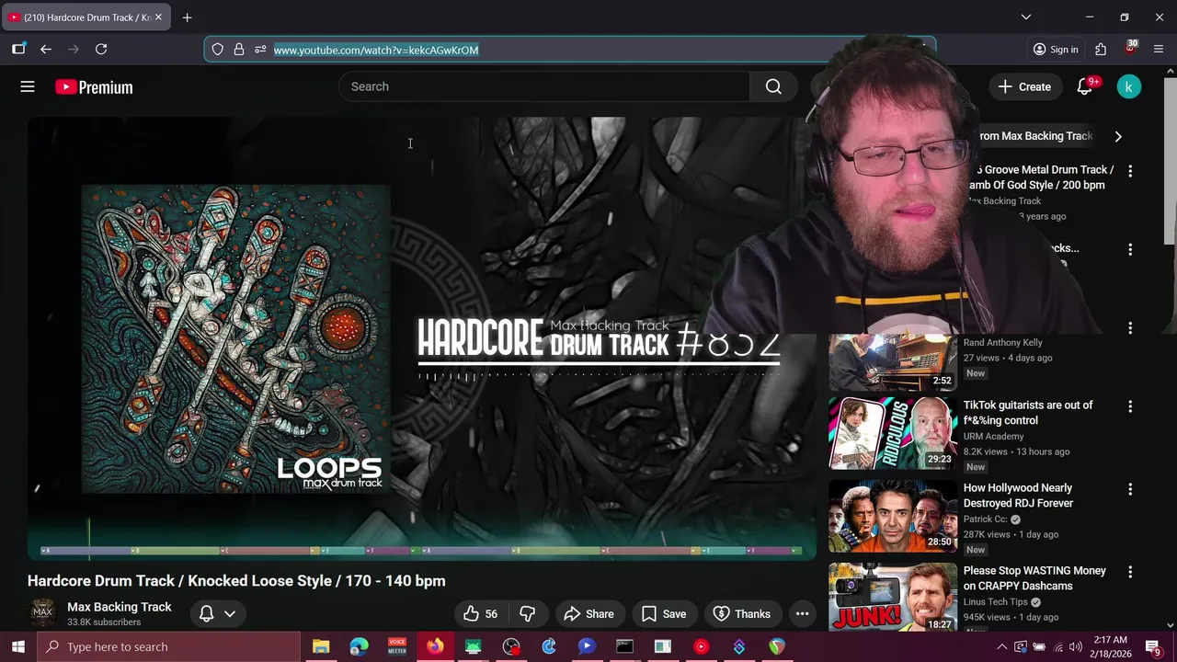Toggle subscription notification bell for channel
The height and width of the screenshot is (662, 1177).
[207, 614]
